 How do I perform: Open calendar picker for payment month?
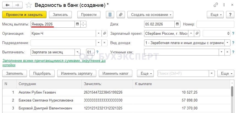[77, 24]
